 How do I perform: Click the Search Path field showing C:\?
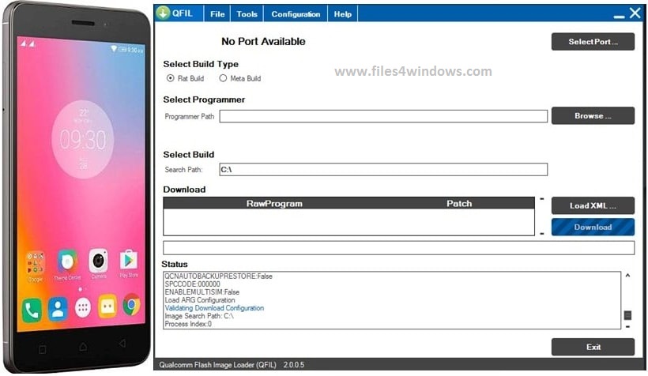coord(383,169)
